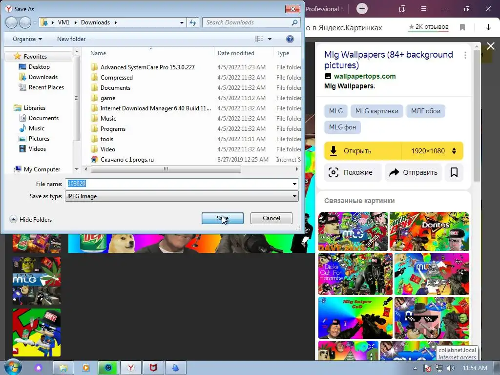Click the Save button

pos(223,218)
